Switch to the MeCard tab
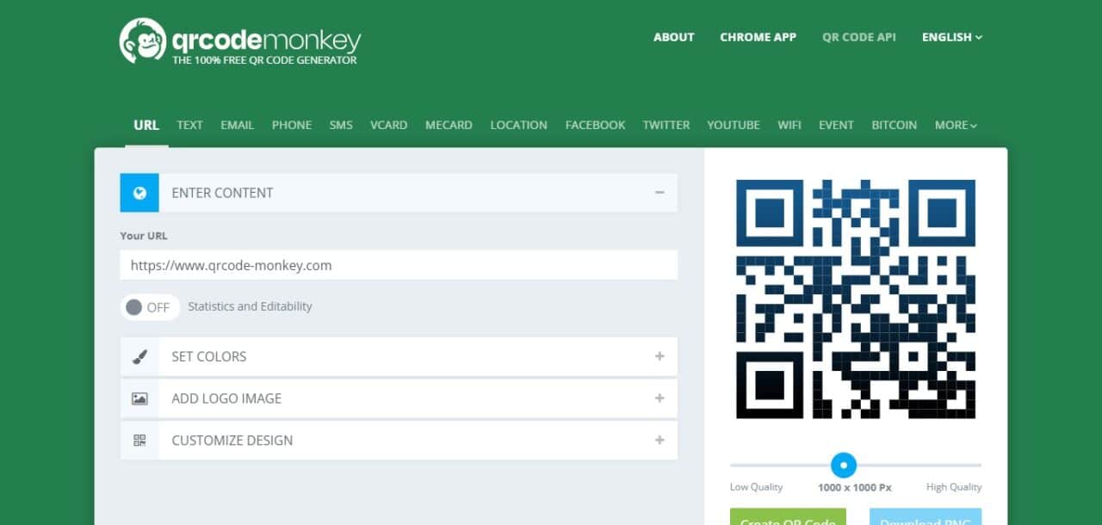1102x525 pixels. pos(449,125)
